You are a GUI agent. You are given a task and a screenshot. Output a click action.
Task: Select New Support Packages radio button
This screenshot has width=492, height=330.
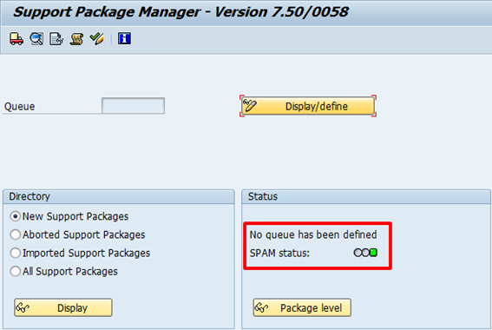tap(15, 216)
